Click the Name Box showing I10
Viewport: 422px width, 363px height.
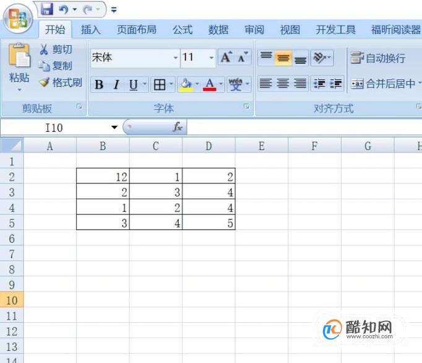[x=54, y=128]
